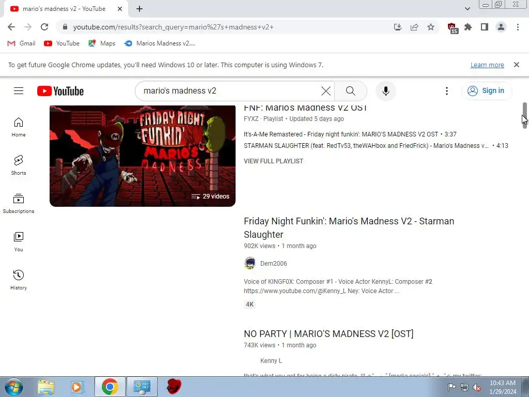Start search with voice microphone
Viewport: 529px width, 397px height.
pos(385,91)
